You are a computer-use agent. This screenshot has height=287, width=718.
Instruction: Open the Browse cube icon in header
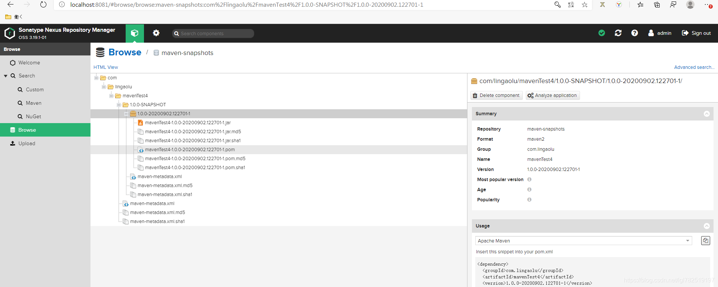135,33
